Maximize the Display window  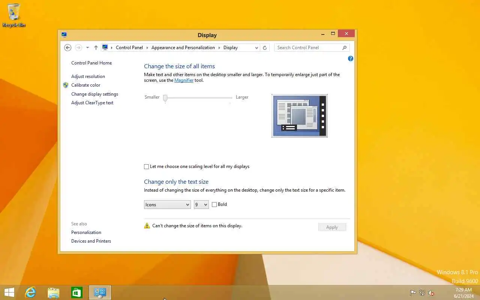click(333, 34)
